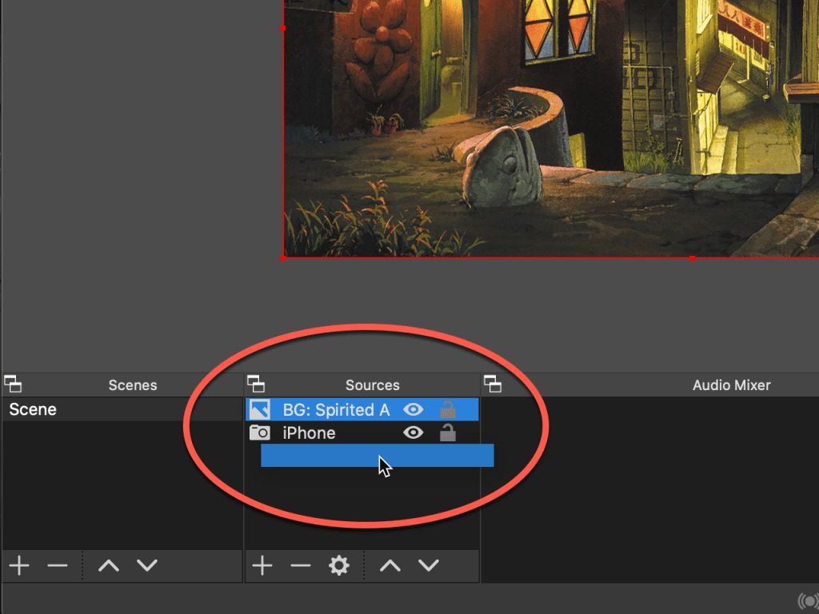Remove the selected source with minus

tap(301, 565)
